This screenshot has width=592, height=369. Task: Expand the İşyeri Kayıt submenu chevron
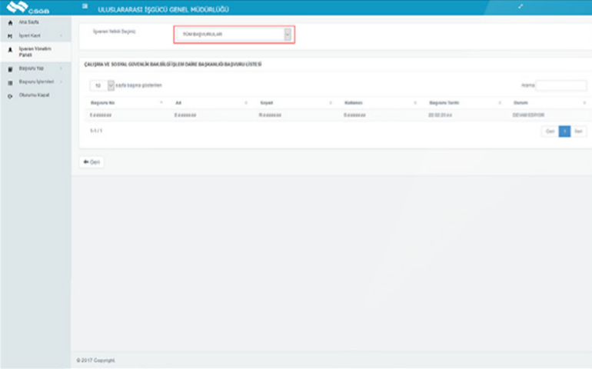60,36
